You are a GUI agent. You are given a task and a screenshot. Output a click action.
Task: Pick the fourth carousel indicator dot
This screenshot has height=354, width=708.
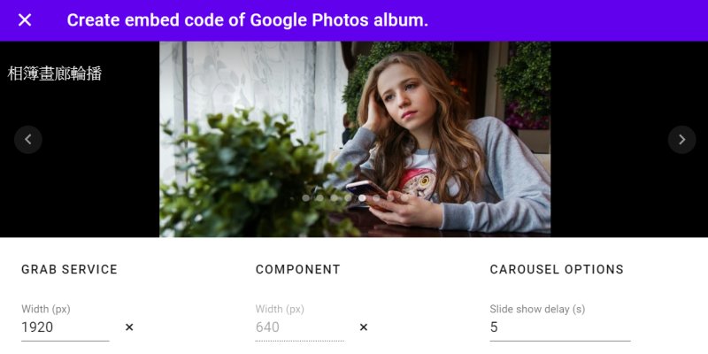click(348, 197)
